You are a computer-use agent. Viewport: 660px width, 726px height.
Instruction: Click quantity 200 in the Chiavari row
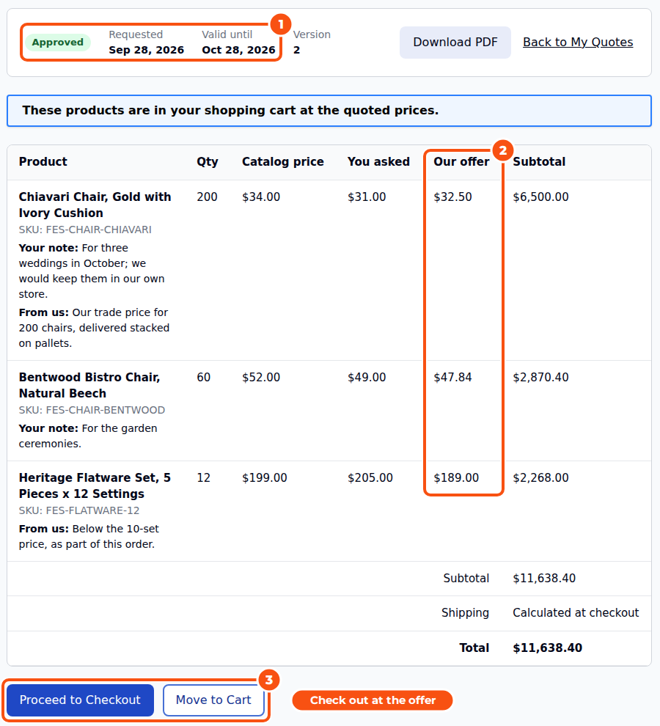(207, 197)
